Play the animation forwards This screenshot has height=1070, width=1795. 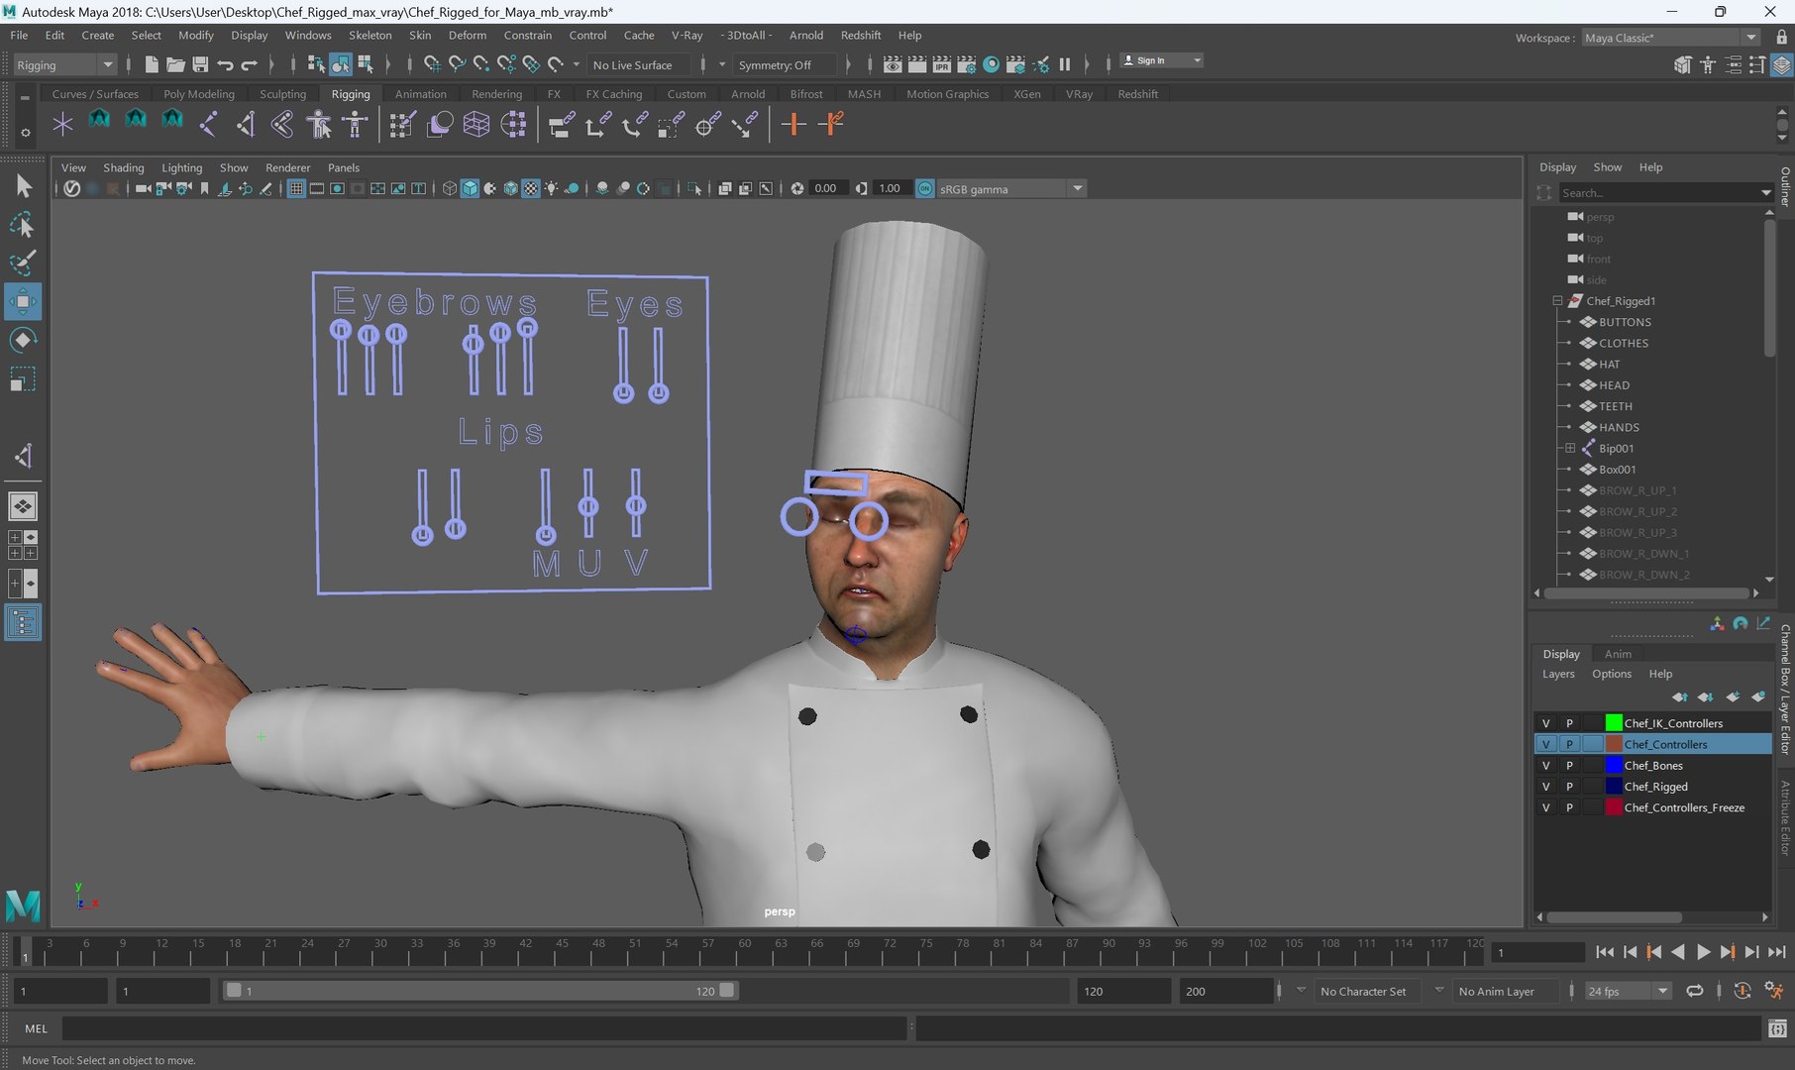pos(1703,952)
